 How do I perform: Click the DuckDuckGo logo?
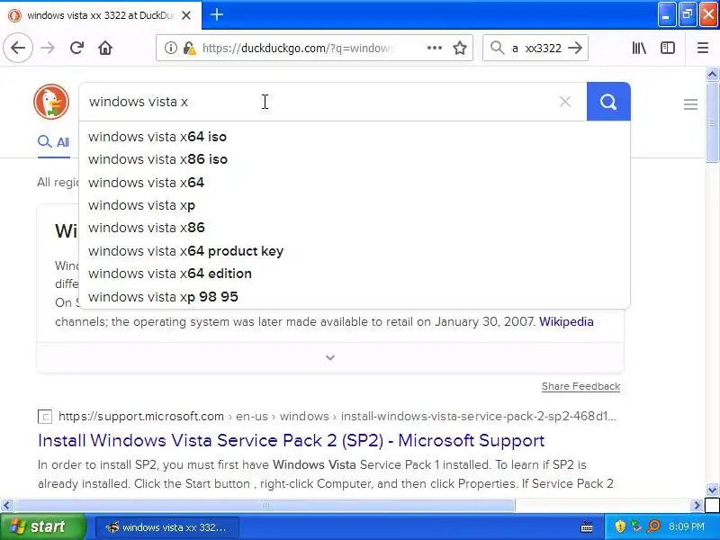pos(51,102)
